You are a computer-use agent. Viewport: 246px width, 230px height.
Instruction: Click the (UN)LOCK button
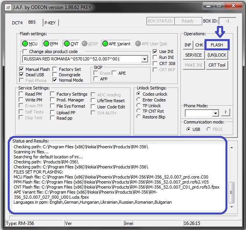coord(217,55)
